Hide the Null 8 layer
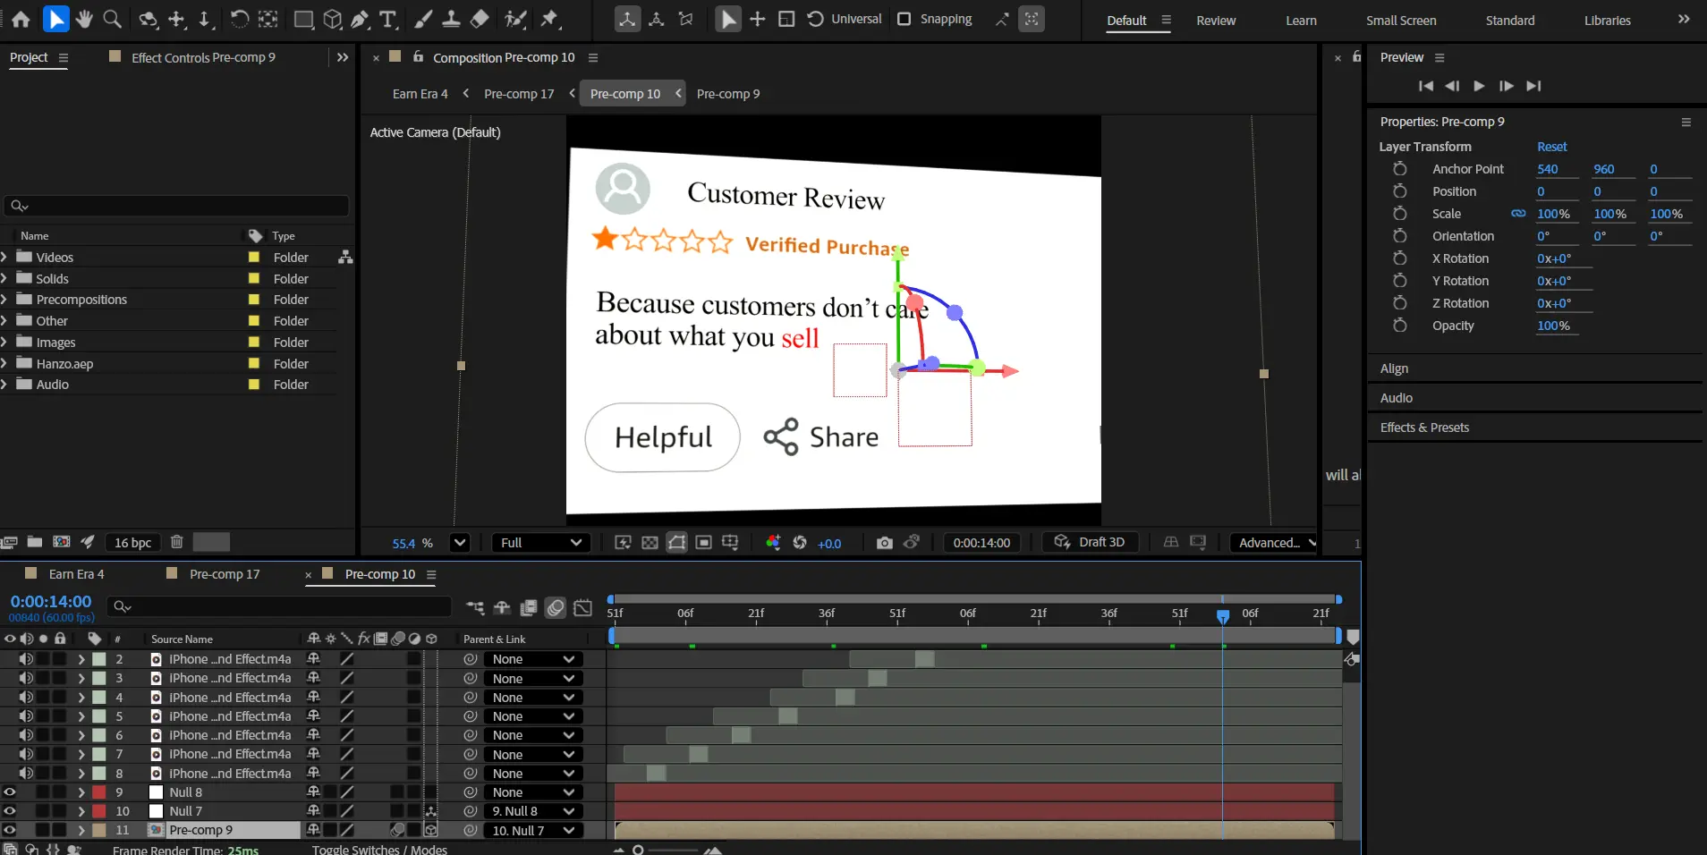The image size is (1707, 855). point(10,792)
